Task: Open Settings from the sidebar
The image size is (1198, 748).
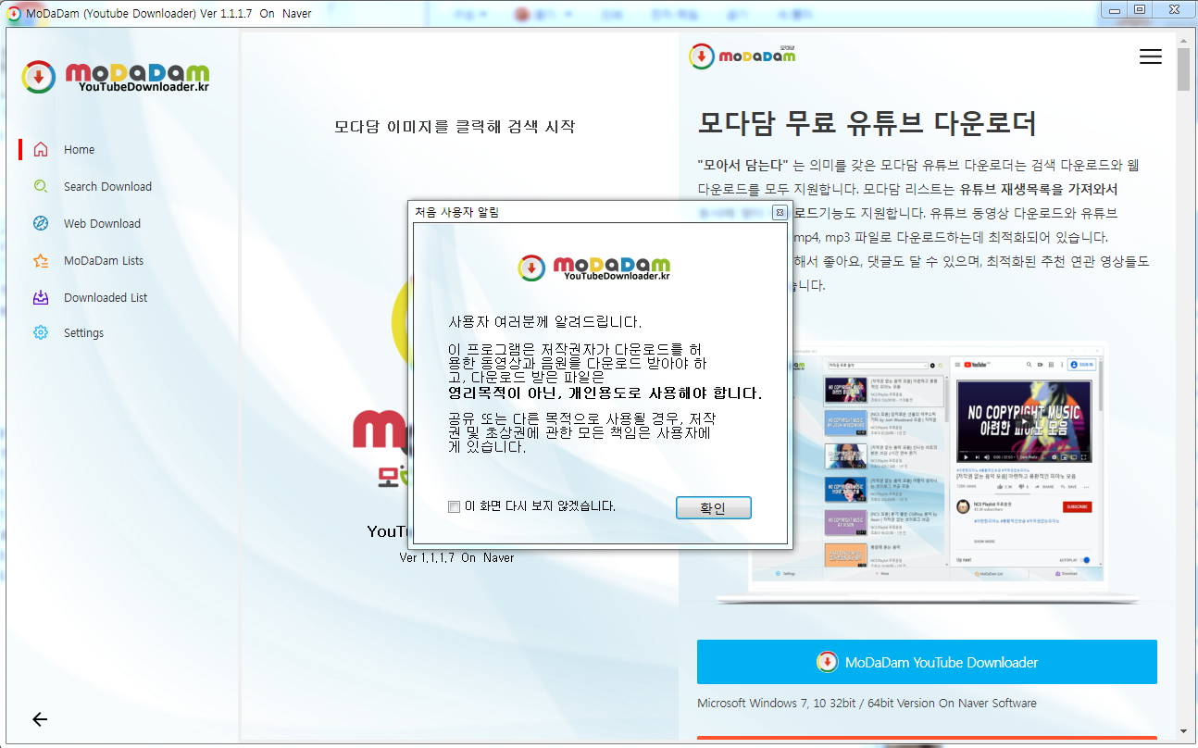Action: (83, 332)
